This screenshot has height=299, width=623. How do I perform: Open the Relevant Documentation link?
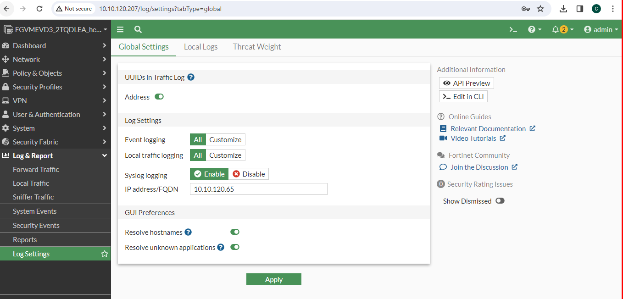click(x=488, y=129)
